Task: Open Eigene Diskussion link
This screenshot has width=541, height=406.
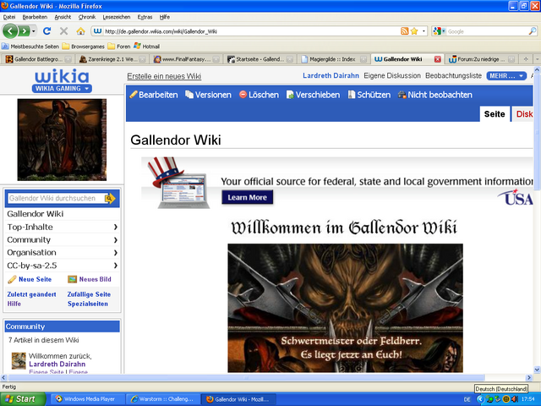Action: (x=392, y=75)
